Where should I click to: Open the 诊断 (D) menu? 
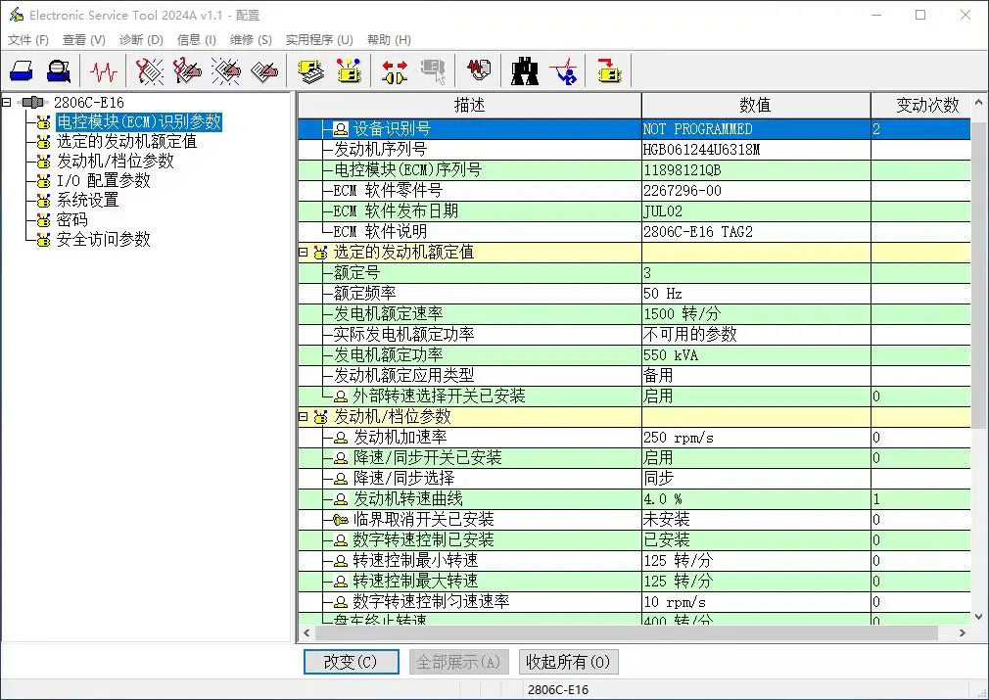pyautogui.click(x=141, y=40)
